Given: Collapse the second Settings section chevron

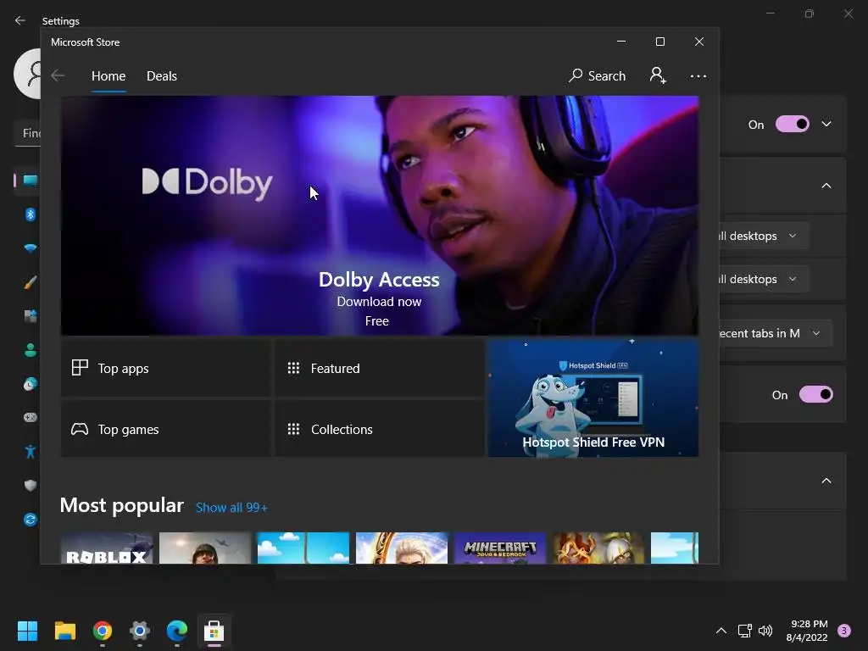Looking at the screenshot, I should (826, 186).
